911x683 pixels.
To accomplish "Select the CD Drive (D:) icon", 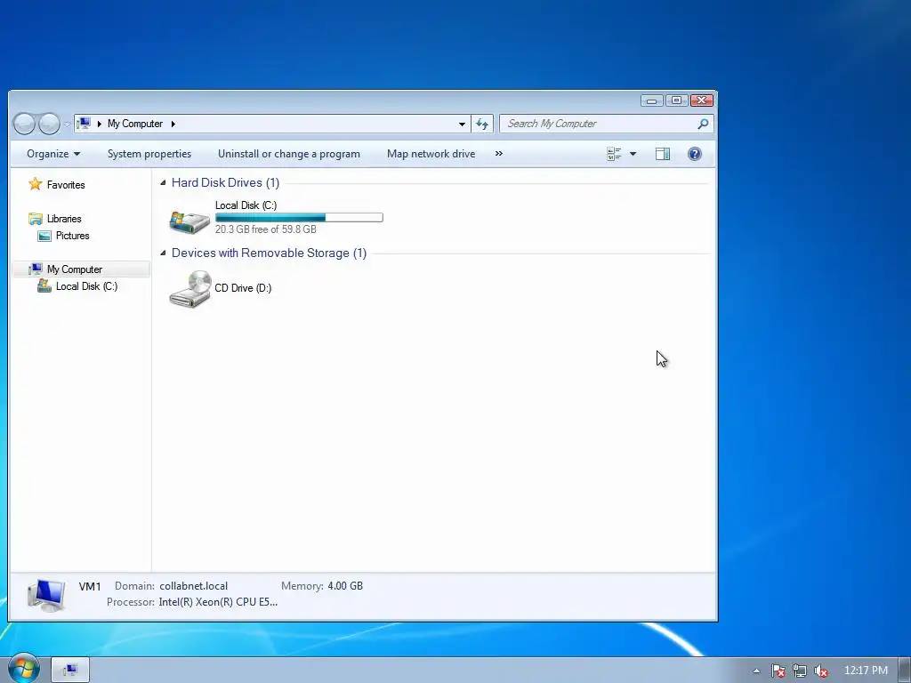I will (x=190, y=289).
